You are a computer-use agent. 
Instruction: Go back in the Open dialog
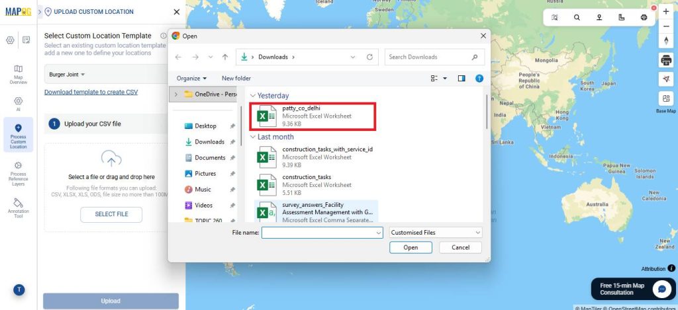tap(178, 57)
